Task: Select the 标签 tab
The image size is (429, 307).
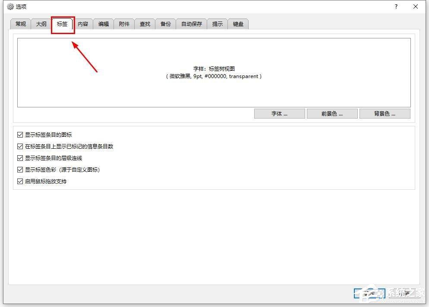Action: pyautogui.click(x=62, y=24)
